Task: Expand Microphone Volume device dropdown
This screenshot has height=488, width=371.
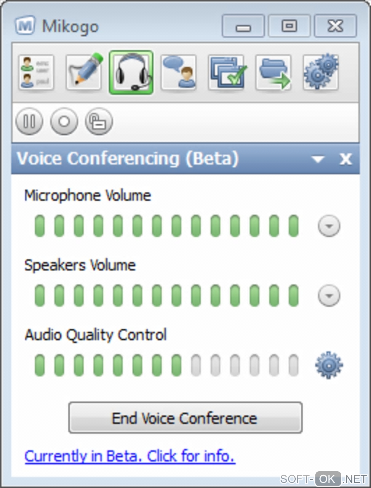Action: coord(329,226)
